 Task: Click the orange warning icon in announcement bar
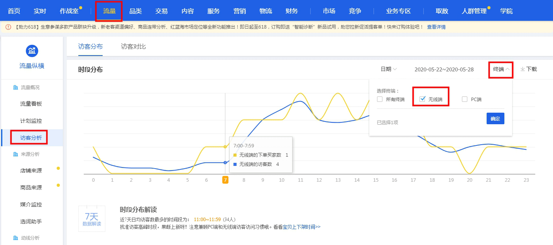point(8,27)
